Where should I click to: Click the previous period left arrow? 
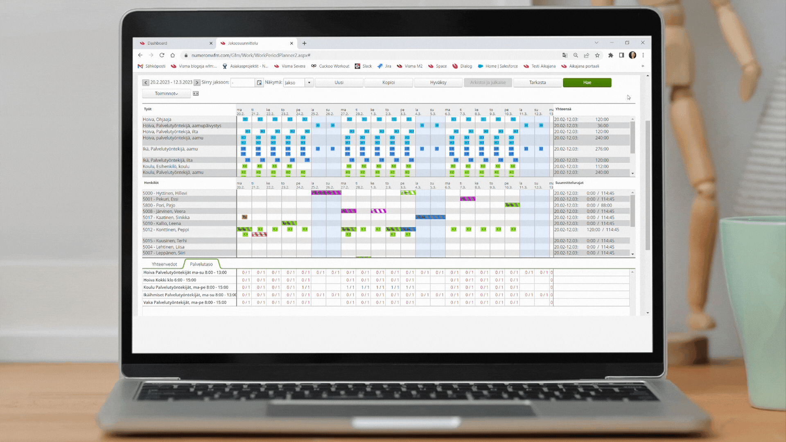pyautogui.click(x=146, y=83)
